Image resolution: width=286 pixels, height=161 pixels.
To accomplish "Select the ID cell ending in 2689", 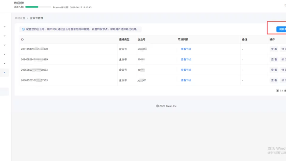I will click(x=34, y=59).
